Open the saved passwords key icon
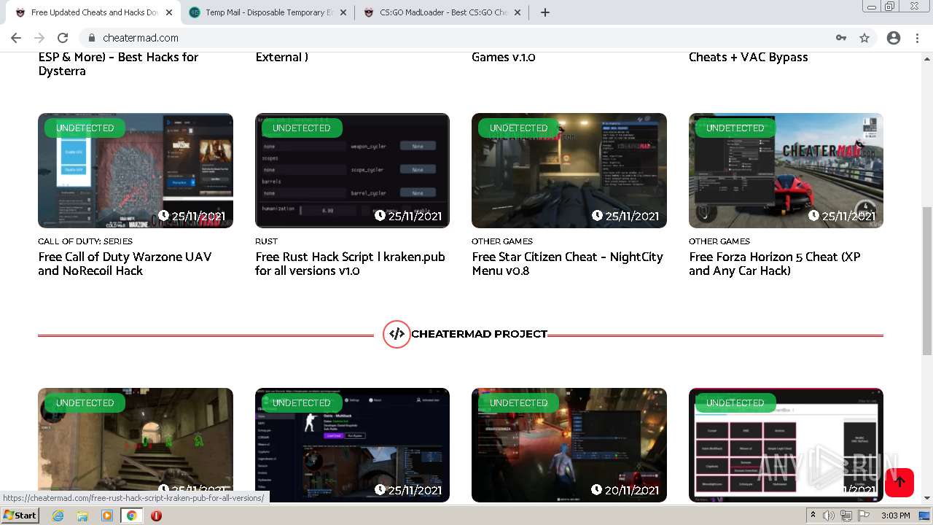 point(841,38)
